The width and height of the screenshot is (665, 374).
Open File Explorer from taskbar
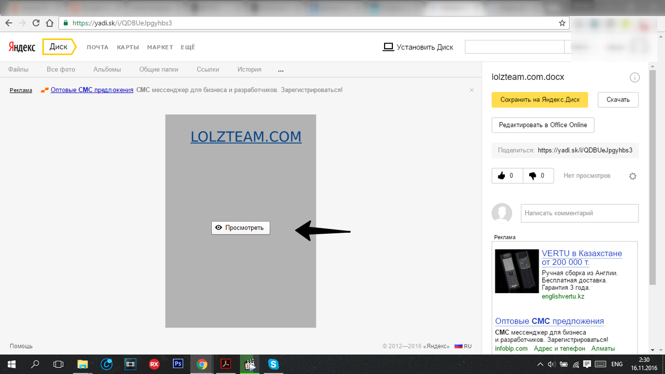[x=83, y=365]
